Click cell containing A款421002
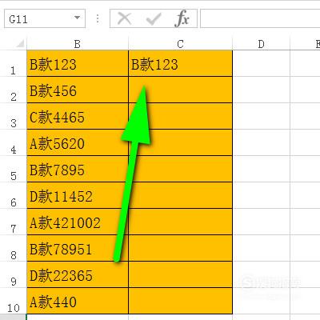Image resolution: width=320 pixels, height=320 pixels. click(x=78, y=222)
